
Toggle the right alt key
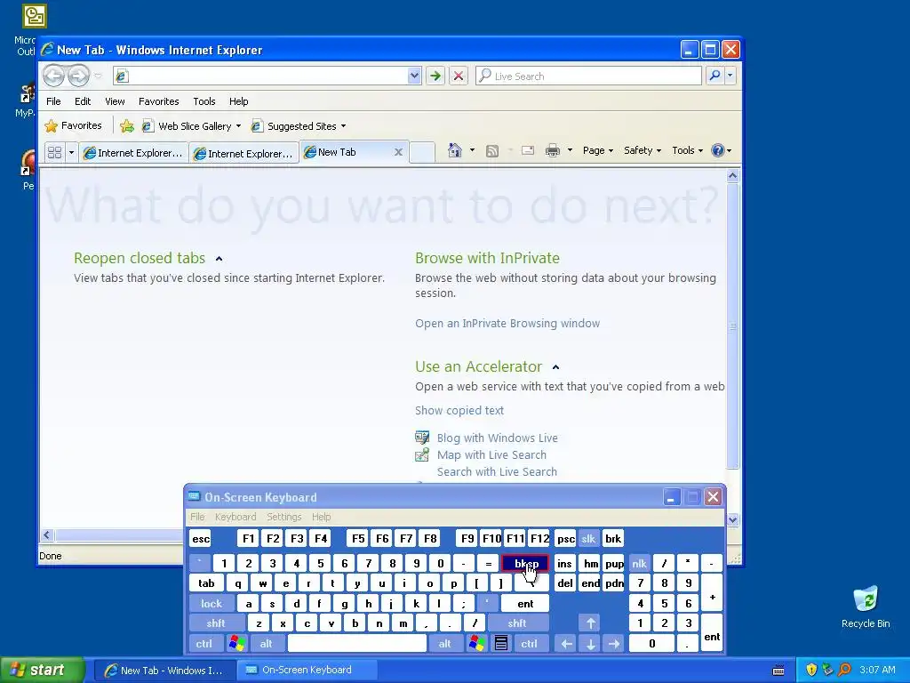[x=444, y=644]
